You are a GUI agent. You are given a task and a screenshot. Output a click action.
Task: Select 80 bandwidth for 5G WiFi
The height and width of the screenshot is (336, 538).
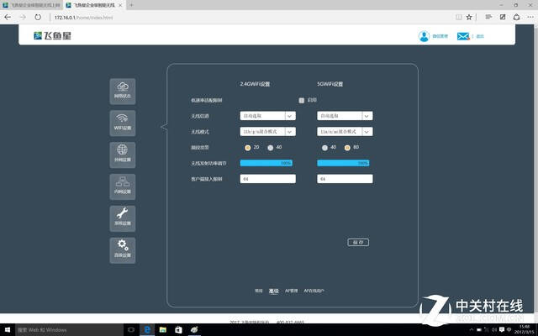coord(347,148)
